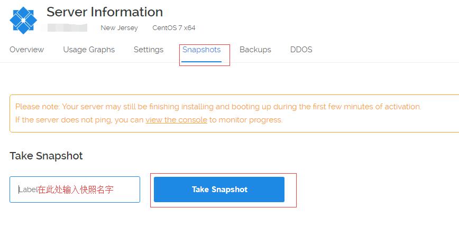Select the blurred server IP address
The width and height of the screenshot is (459, 237).
67,28
